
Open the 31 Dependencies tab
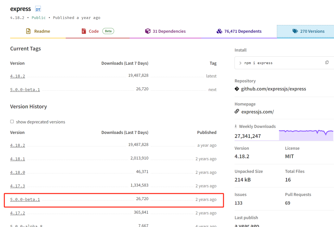click(x=165, y=31)
